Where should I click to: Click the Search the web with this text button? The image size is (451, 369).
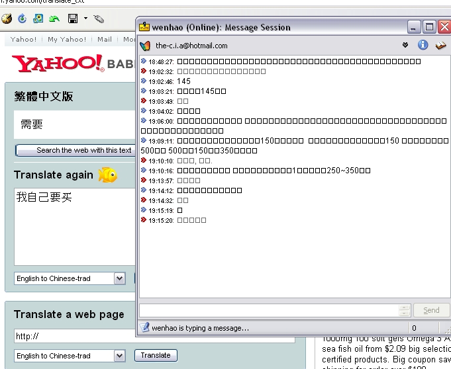point(75,150)
